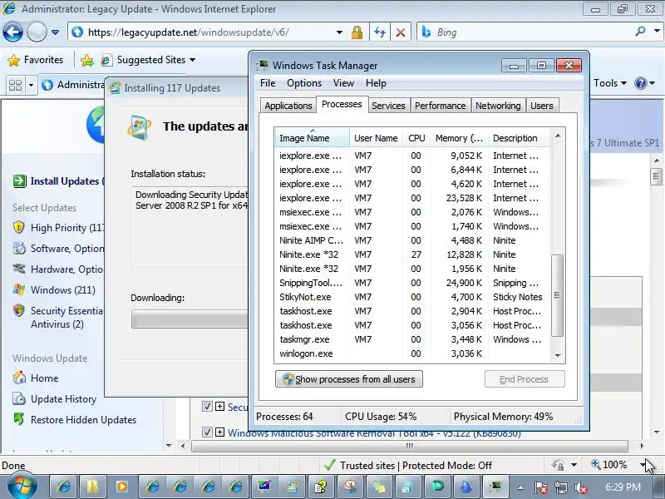Click process list scroll down arrow
Screen dimensions: 665x499
pyautogui.click(x=558, y=356)
